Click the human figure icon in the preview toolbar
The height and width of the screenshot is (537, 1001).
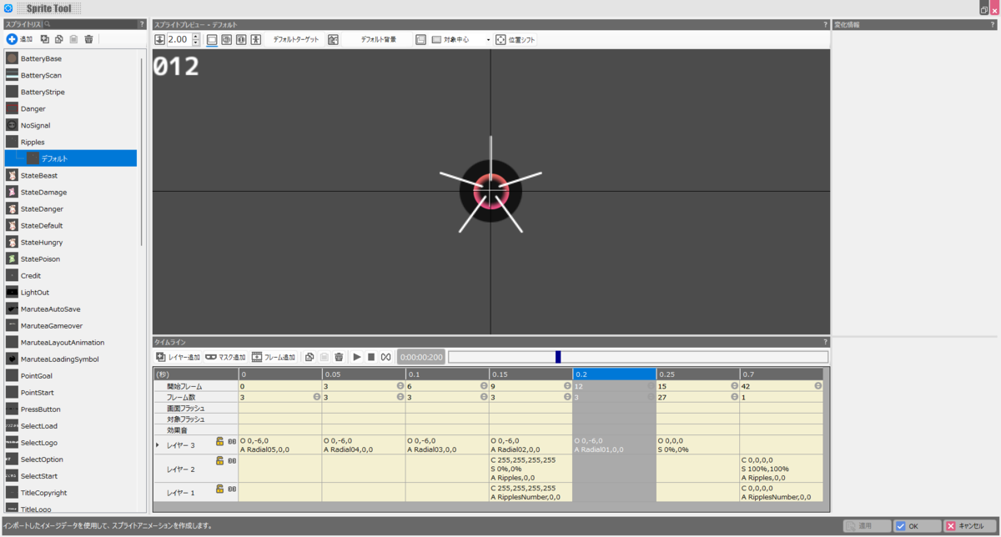click(256, 39)
